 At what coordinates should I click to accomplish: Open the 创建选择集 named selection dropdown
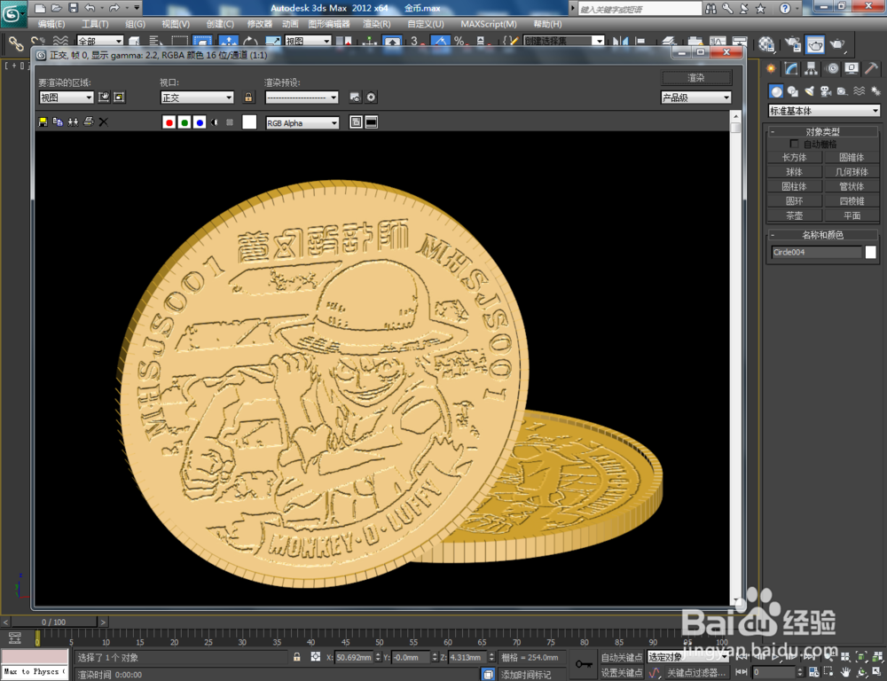tap(564, 41)
